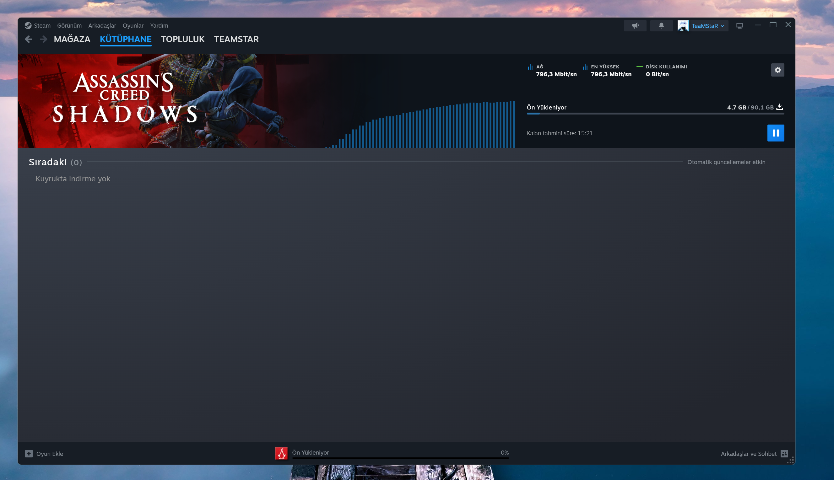Click the Assassin's Creed icon in bottom bar
The width and height of the screenshot is (834, 480).
tap(281, 453)
